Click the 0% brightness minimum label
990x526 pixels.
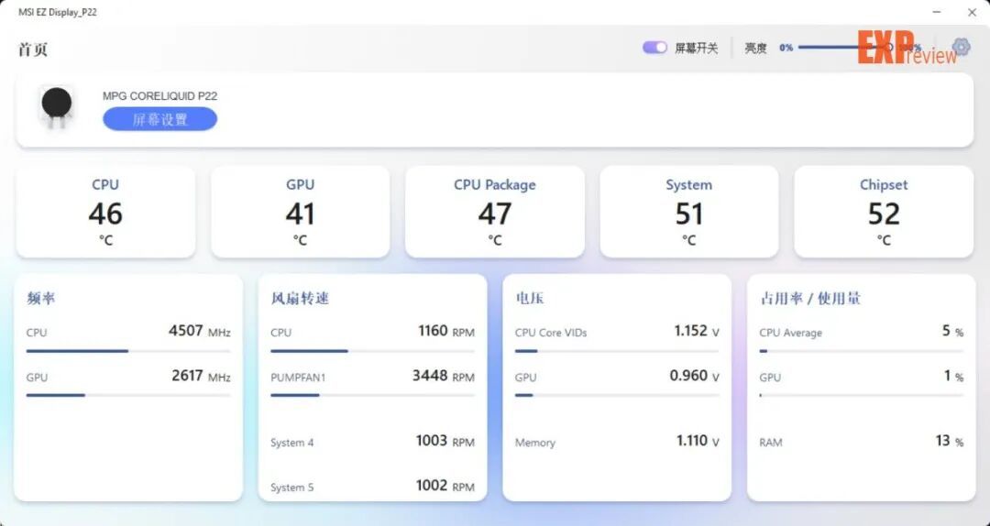tap(786, 48)
